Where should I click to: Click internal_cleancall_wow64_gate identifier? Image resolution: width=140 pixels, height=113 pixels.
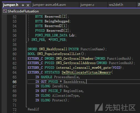pyautogui.click(x=84, y=68)
